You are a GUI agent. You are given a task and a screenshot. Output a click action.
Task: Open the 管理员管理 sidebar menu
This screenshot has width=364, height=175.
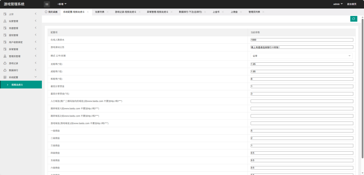[x=21, y=56]
